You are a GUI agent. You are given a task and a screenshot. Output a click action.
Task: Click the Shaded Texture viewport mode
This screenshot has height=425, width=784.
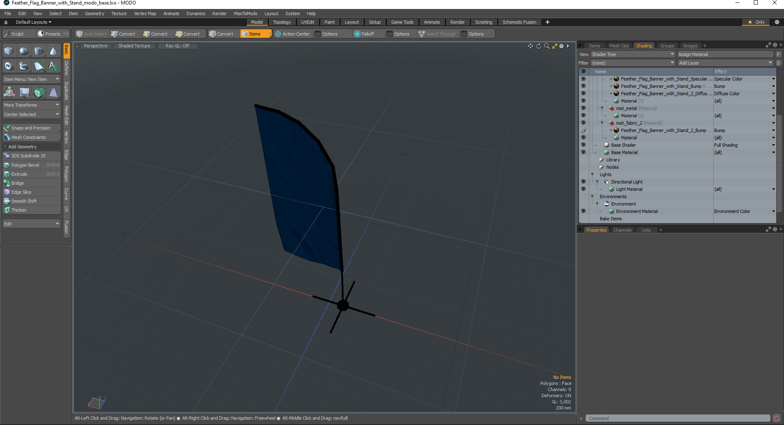pyautogui.click(x=134, y=46)
